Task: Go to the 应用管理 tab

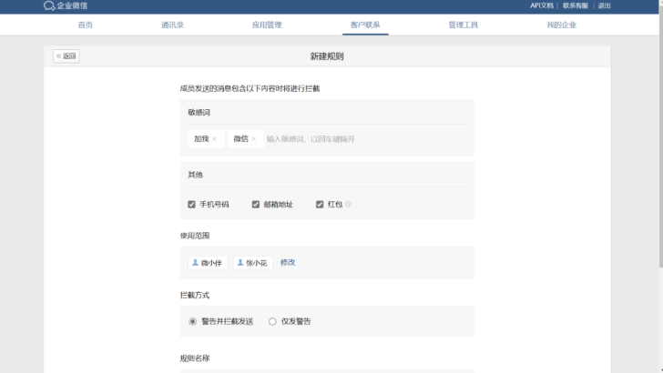Action: 266,25
